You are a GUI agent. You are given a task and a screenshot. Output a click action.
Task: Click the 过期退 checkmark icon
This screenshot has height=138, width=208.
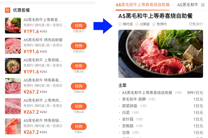click(x=137, y=24)
